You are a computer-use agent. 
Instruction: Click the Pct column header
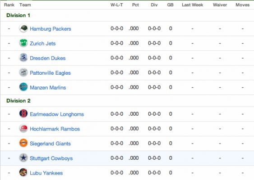(135, 5)
